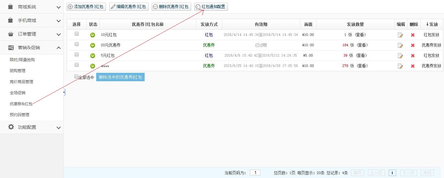This screenshot has width=444, height=178.
Task: Click the 订单管理 basket icon
Action: [x=11, y=34]
